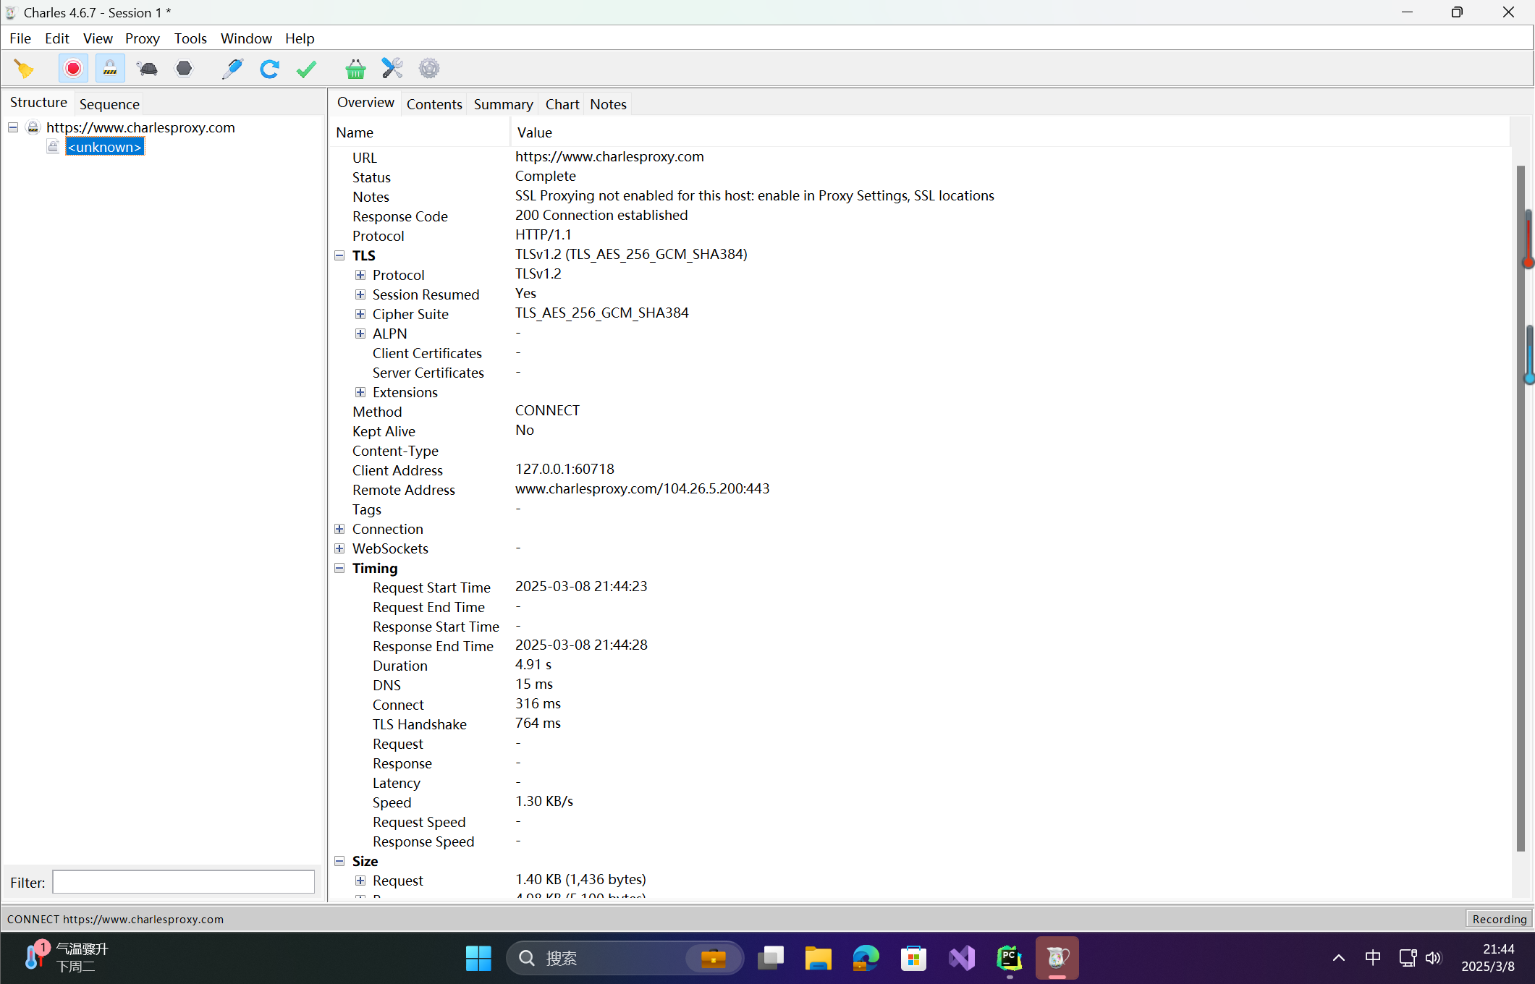The width and height of the screenshot is (1535, 984).
Task: Toggle throttling with the turtle icon
Action: pos(148,69)
